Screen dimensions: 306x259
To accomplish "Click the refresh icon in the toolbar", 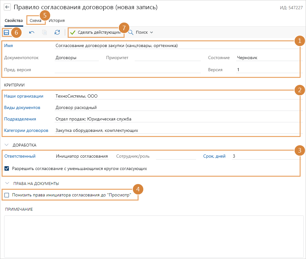I will click(x=57, y=32).
